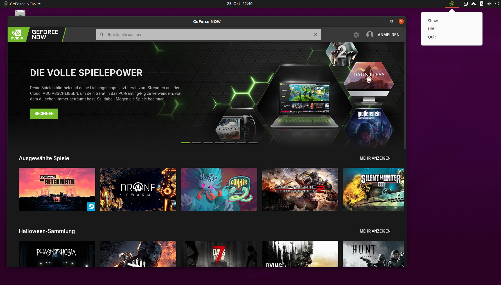Maximize the GeForce NOW window
Image resolution: width=501 pixels, height=285 pixels.
392,21
